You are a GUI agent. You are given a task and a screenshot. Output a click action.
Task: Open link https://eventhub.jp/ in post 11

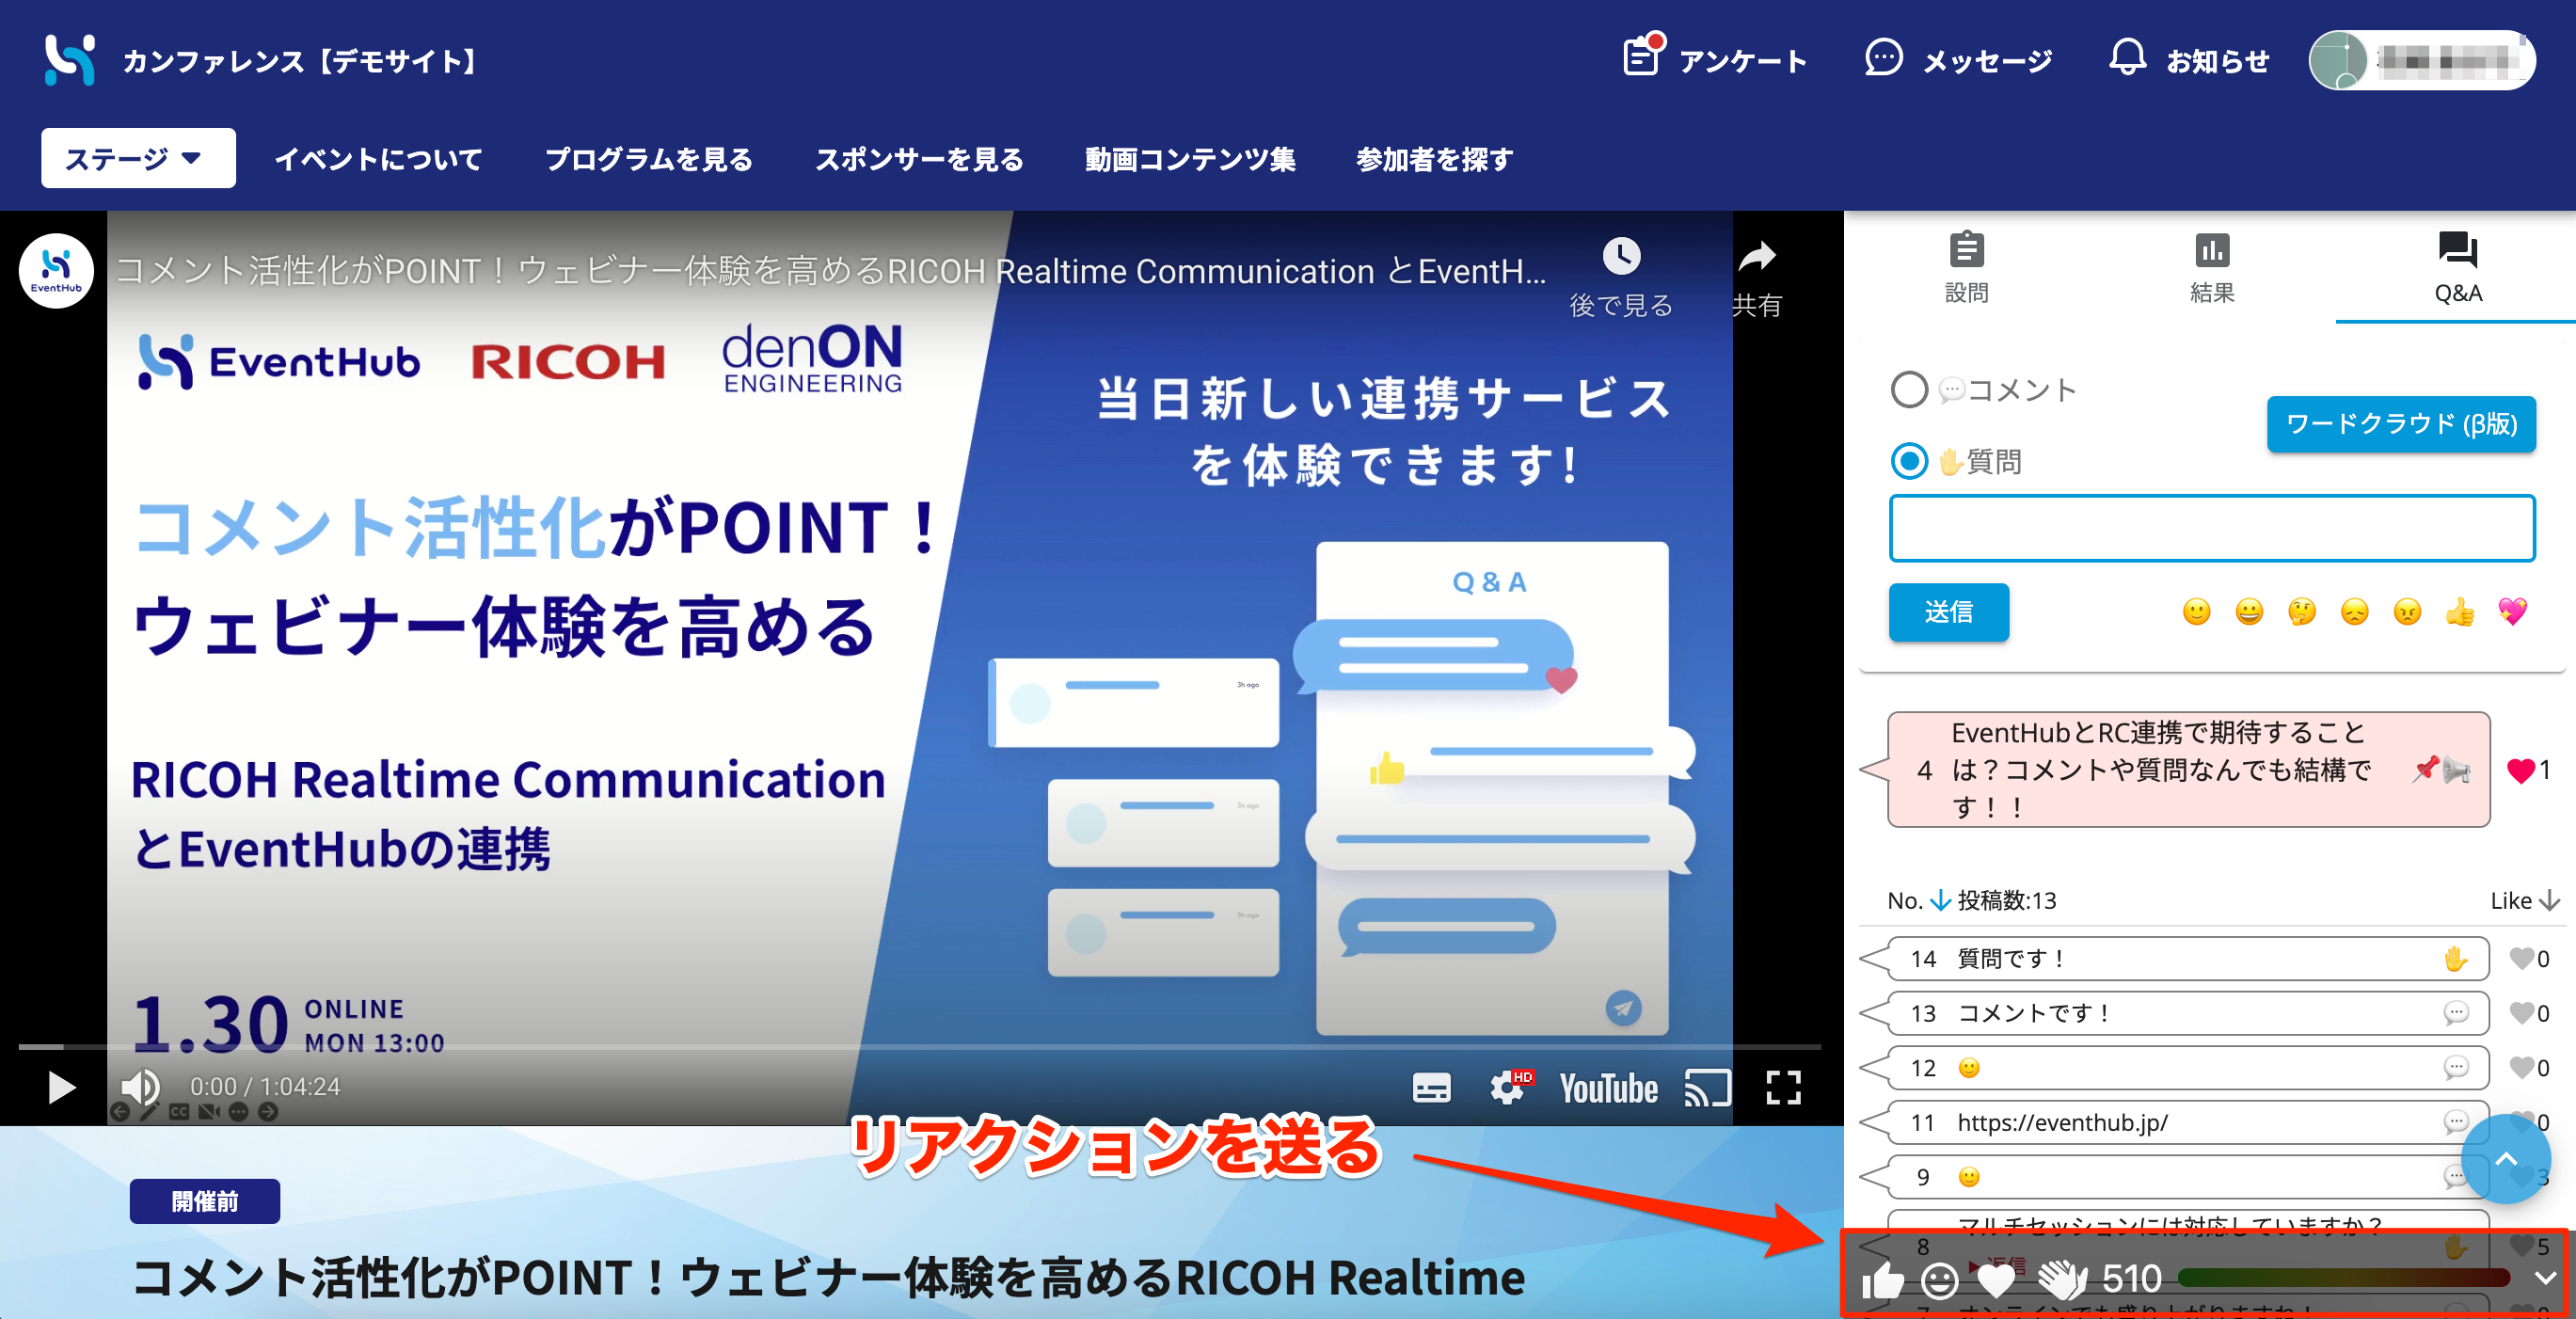point(2062,1123)
